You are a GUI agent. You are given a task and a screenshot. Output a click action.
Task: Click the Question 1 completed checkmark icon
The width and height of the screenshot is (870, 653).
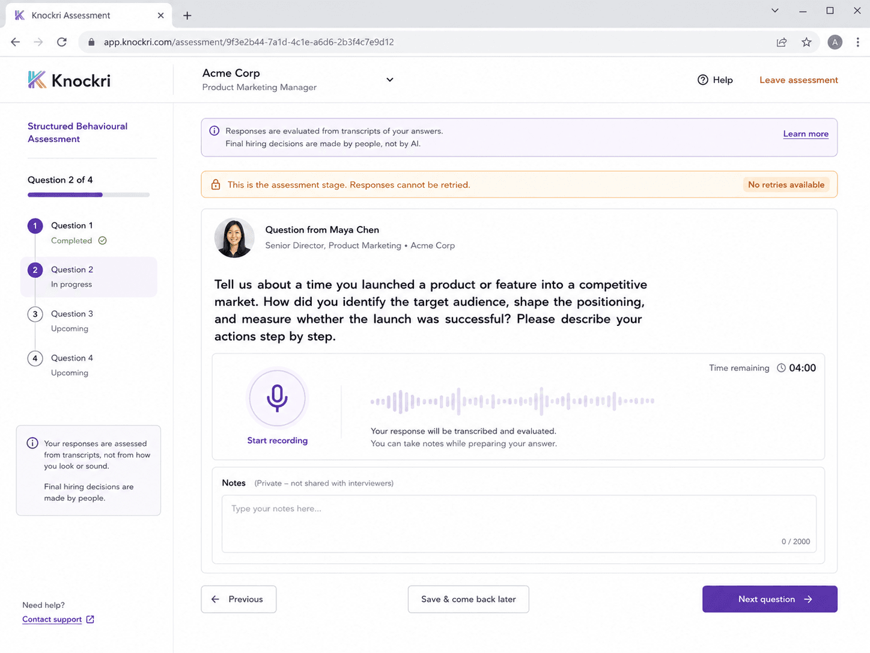103,241
